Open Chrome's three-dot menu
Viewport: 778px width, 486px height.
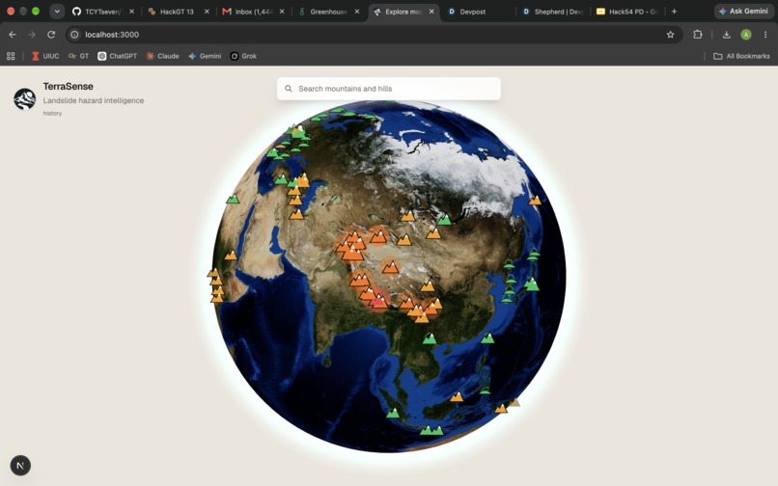click(x=765, y=34)
